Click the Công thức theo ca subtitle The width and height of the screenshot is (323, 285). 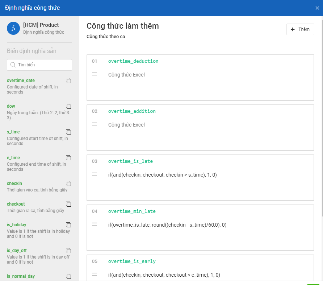pos(106,37)
